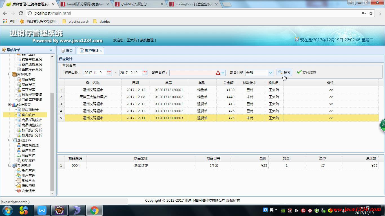This screenshot has height=216, width=385.
Task: Click the 客户名称 input field
Action: pyautogui.click(x=192, y=73)
